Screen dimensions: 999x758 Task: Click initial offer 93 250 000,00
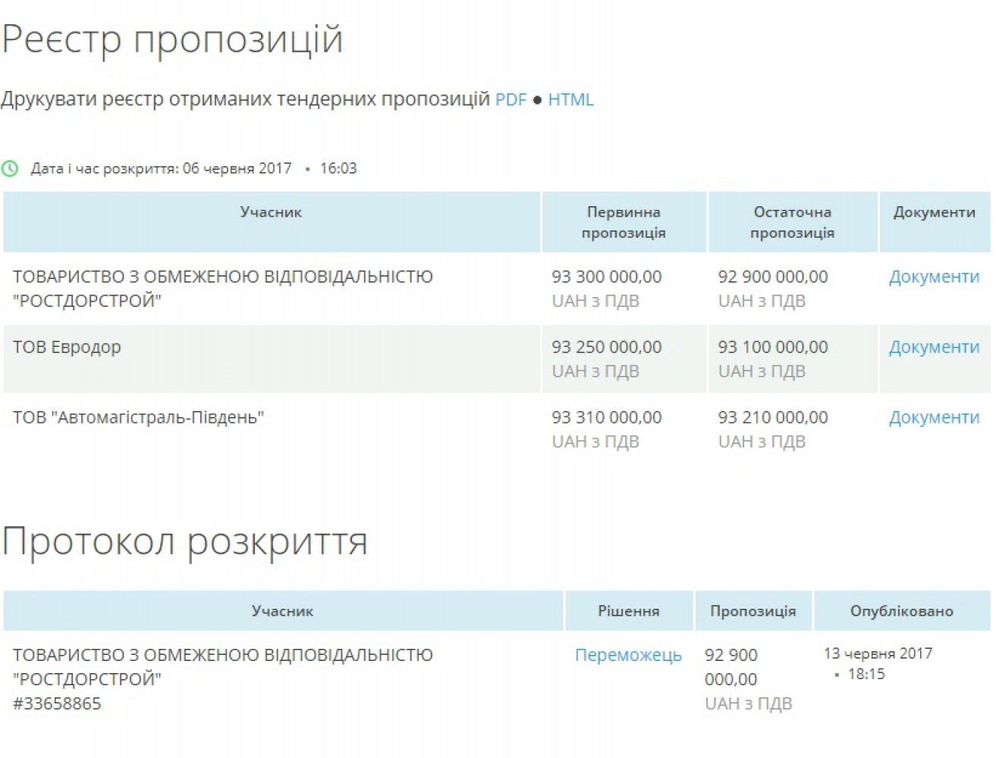[x=606, y=347]
